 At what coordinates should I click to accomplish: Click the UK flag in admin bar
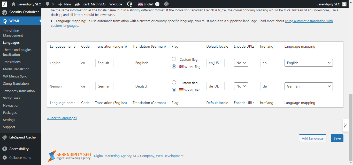140,4
